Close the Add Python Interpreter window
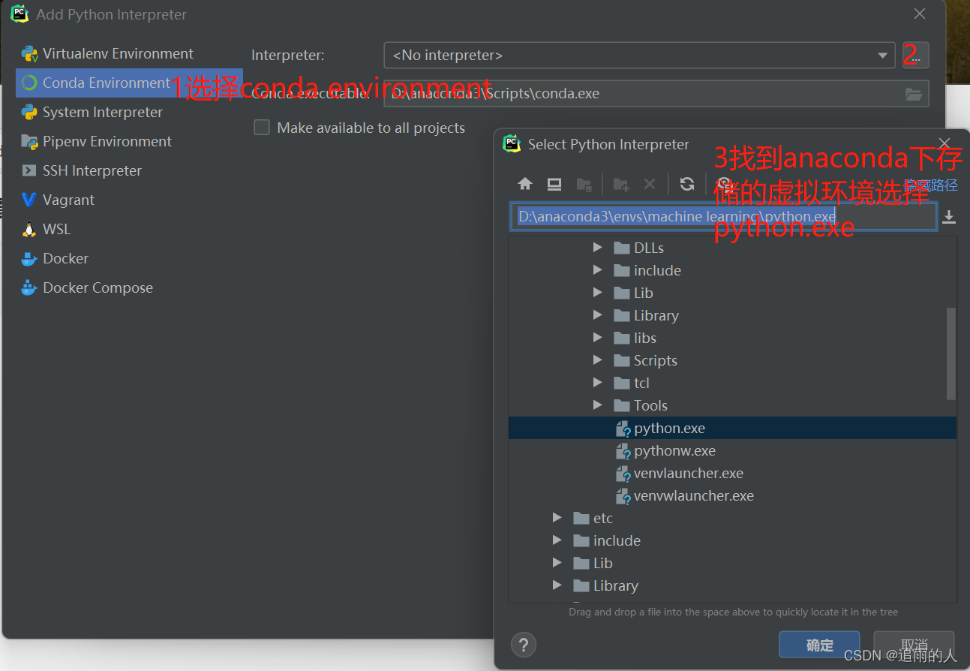The width and height of the screenshot is (970, 671). point(919,14)
